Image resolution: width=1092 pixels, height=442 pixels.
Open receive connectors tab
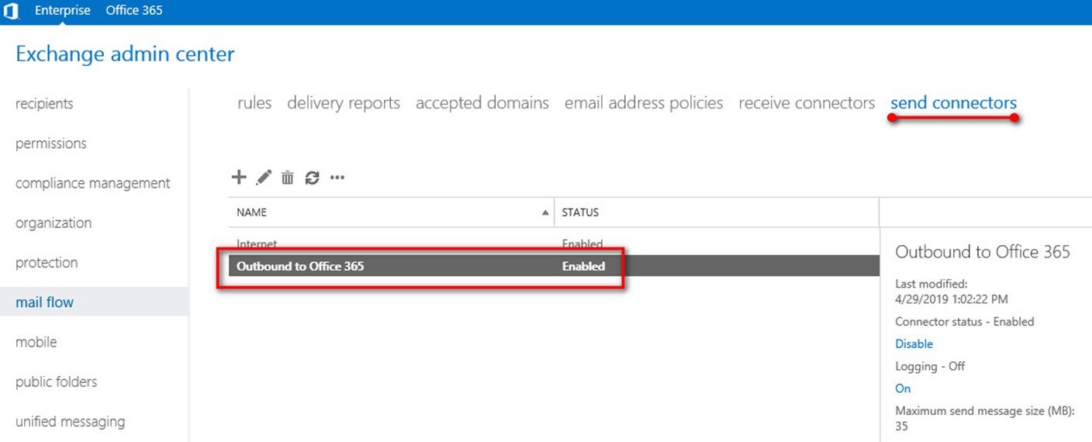[x=807, y=103]
